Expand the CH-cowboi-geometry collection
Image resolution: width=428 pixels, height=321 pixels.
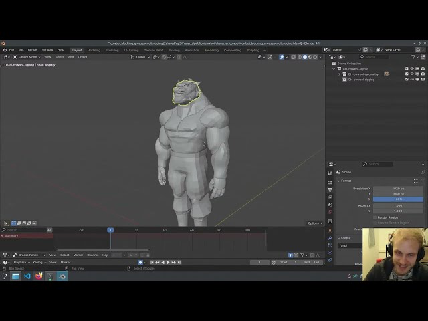point(339,74)
